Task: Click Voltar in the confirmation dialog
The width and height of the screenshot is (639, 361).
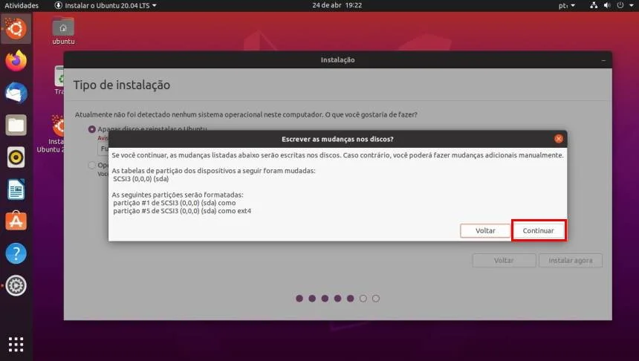Action: (x=485, y=230)
